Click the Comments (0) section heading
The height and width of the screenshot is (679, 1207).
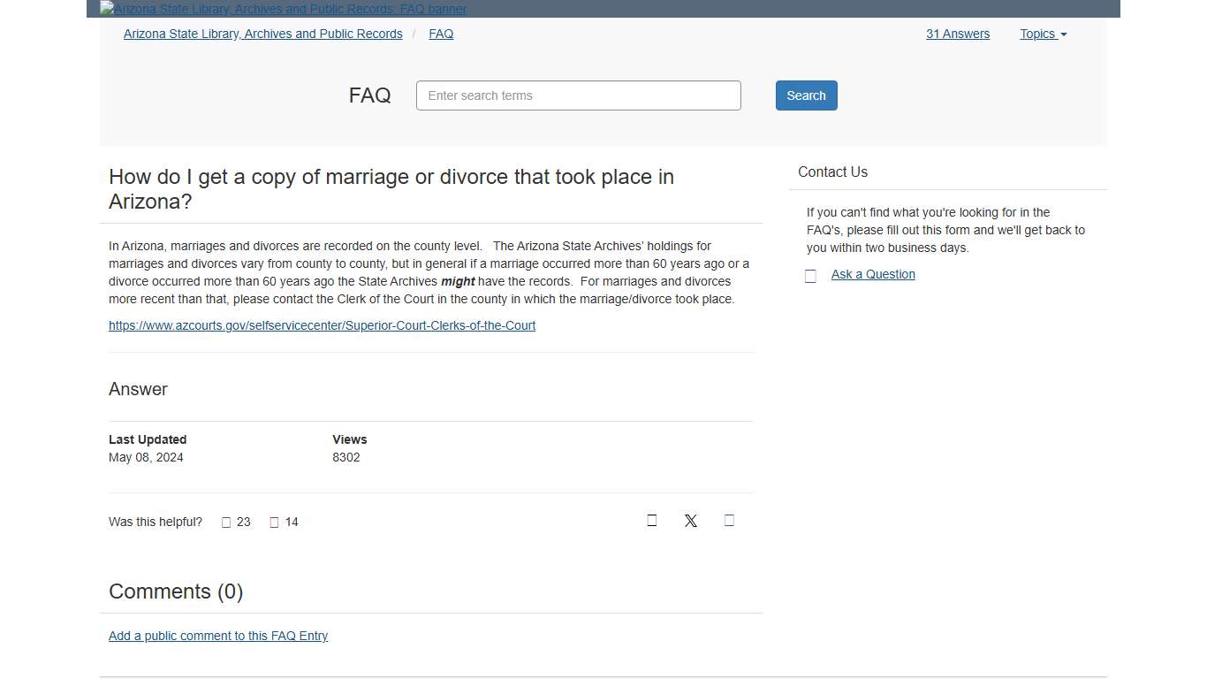[176, 591]
